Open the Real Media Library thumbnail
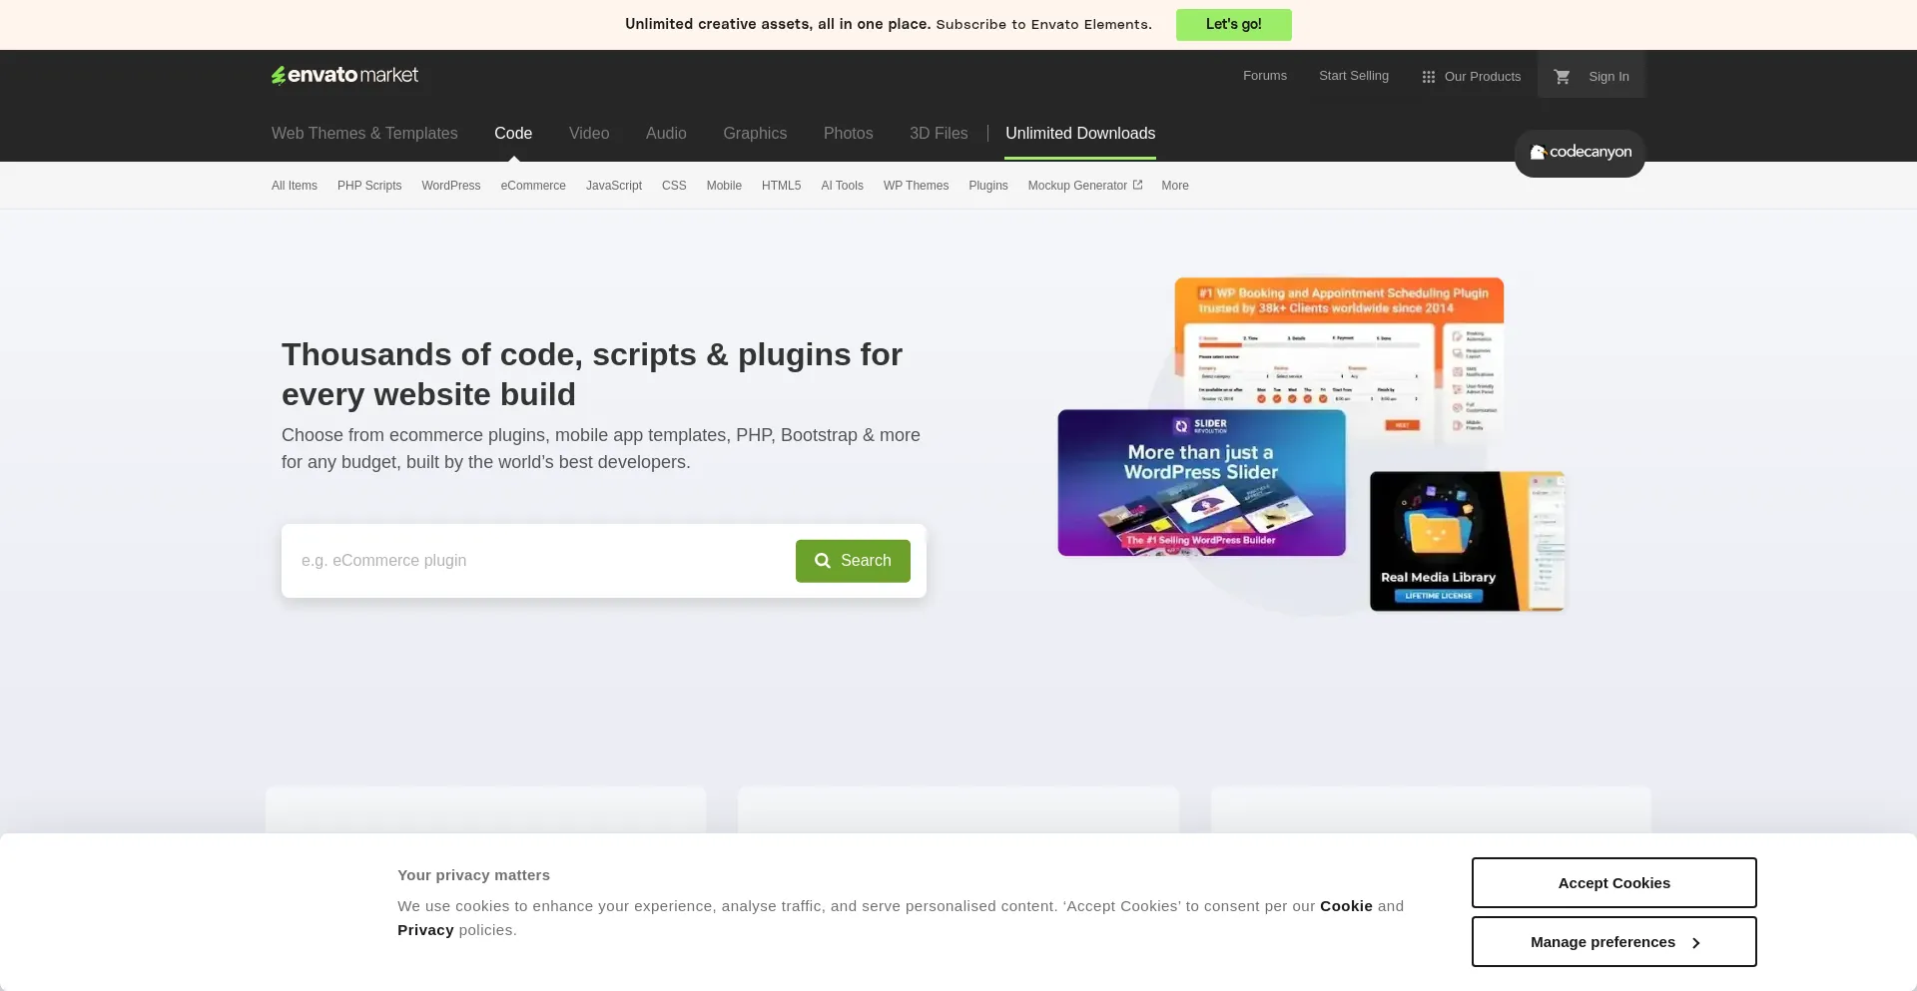This screenshot has width=1917, height=991. click(1467, 541)
